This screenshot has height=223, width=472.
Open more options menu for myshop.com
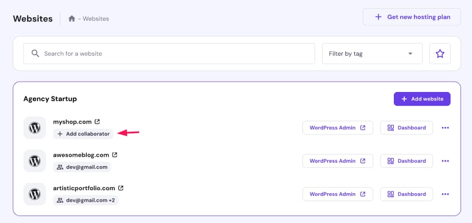point(445,128)
